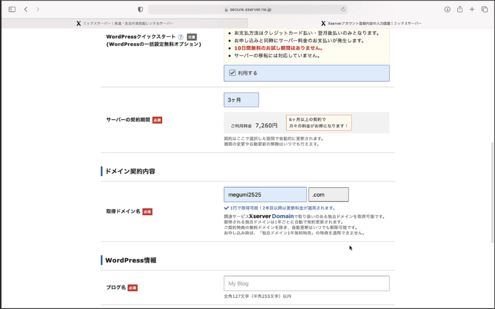
Task: Open the share icon
Action: tap(460, 9)
